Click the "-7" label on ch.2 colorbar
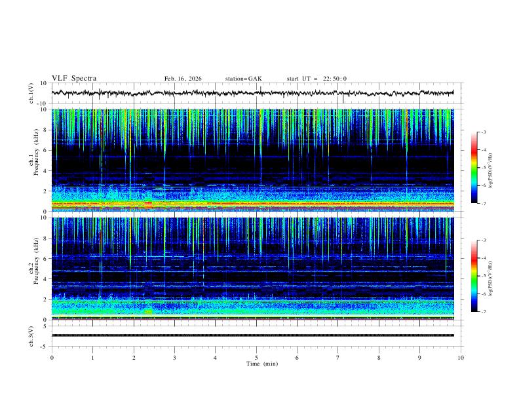The height and width of the screenshot is (401, 519). [x=483, y=311]
